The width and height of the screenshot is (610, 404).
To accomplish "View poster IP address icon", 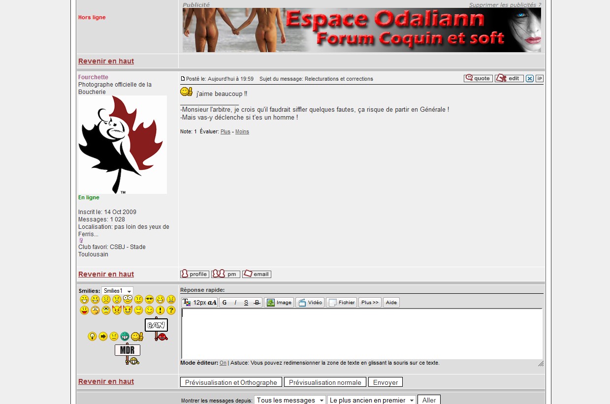I will [x=540, y=78].
